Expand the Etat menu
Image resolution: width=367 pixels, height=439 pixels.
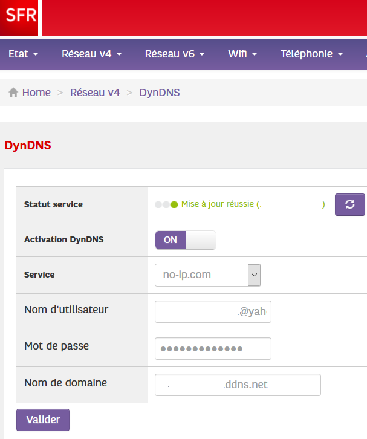pyautogui.click(x=24, y=54)
